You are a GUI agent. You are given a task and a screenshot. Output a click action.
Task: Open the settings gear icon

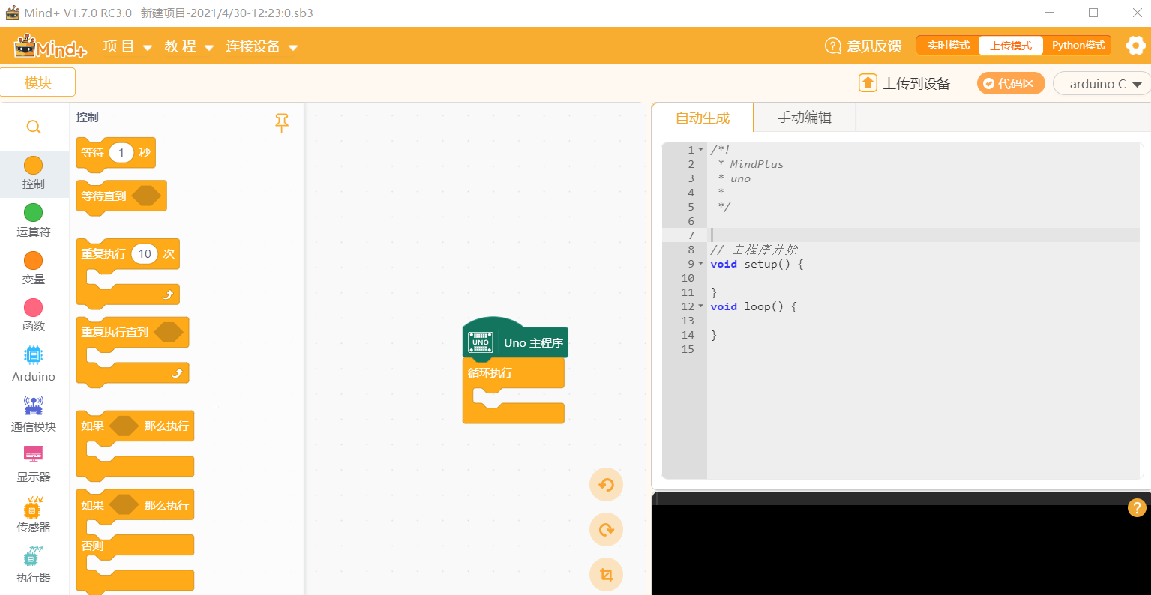click(1135, 46)
